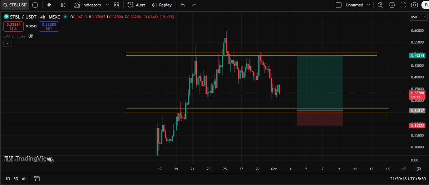Viewport: 429px width, 185px height.
Task: Select the 5D date range
Action: tap(16, 178)
